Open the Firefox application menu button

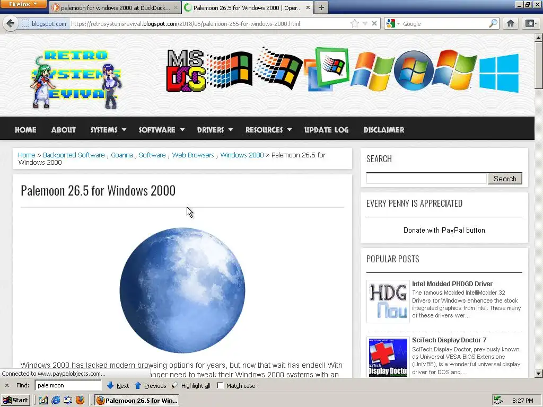(23, 4)
